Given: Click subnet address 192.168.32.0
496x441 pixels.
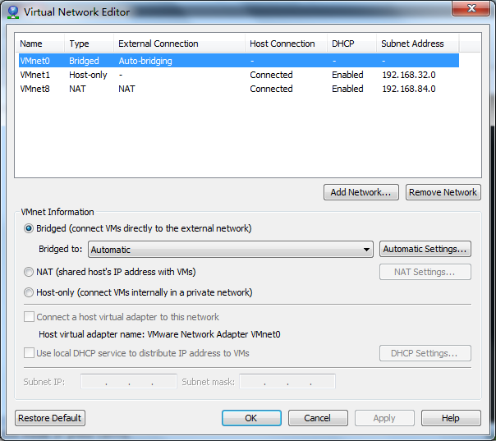Looking at the screenshot, I should (409, 75).
